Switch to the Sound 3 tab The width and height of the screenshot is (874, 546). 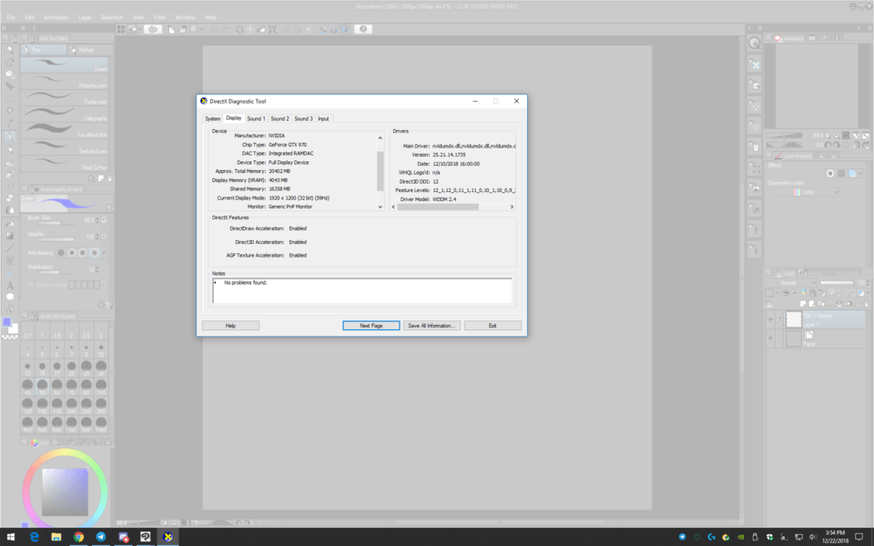pos(303,118)
